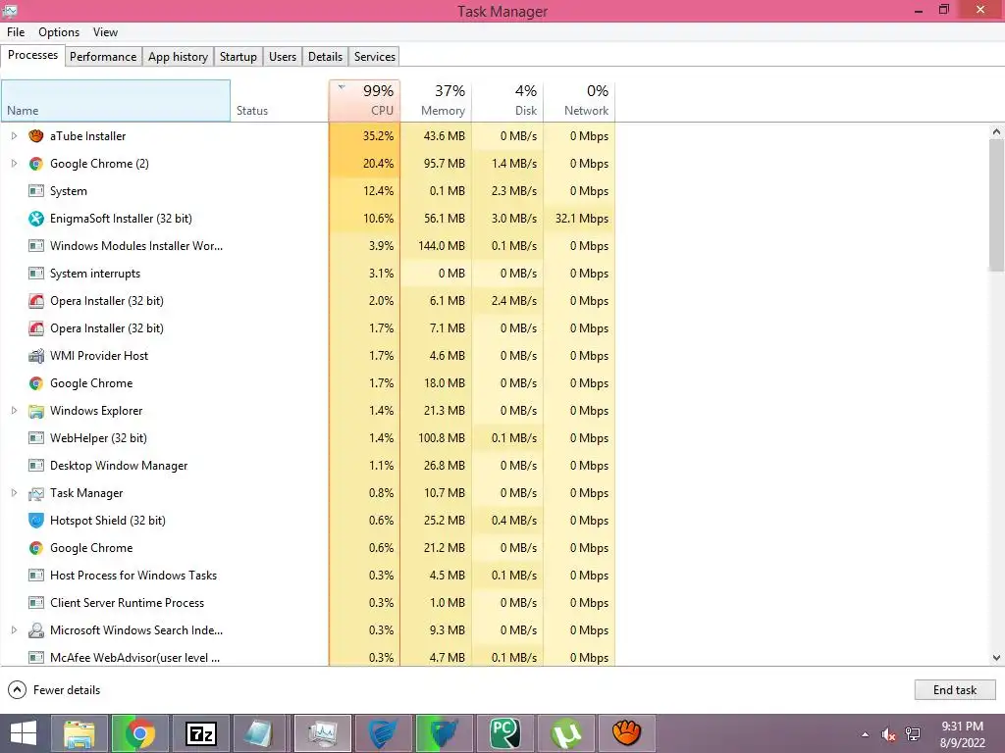
Task: Click the 21.2 MB Google Chrome icon
Action: pyautogui.click(x=36, y=548)
